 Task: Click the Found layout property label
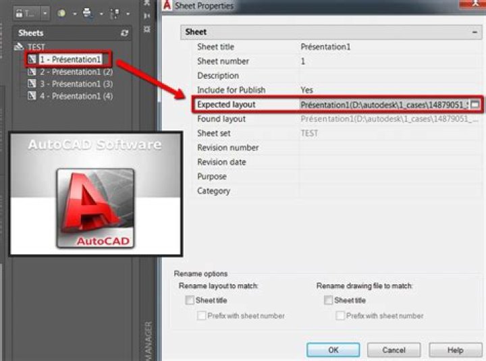pos(221,119)
